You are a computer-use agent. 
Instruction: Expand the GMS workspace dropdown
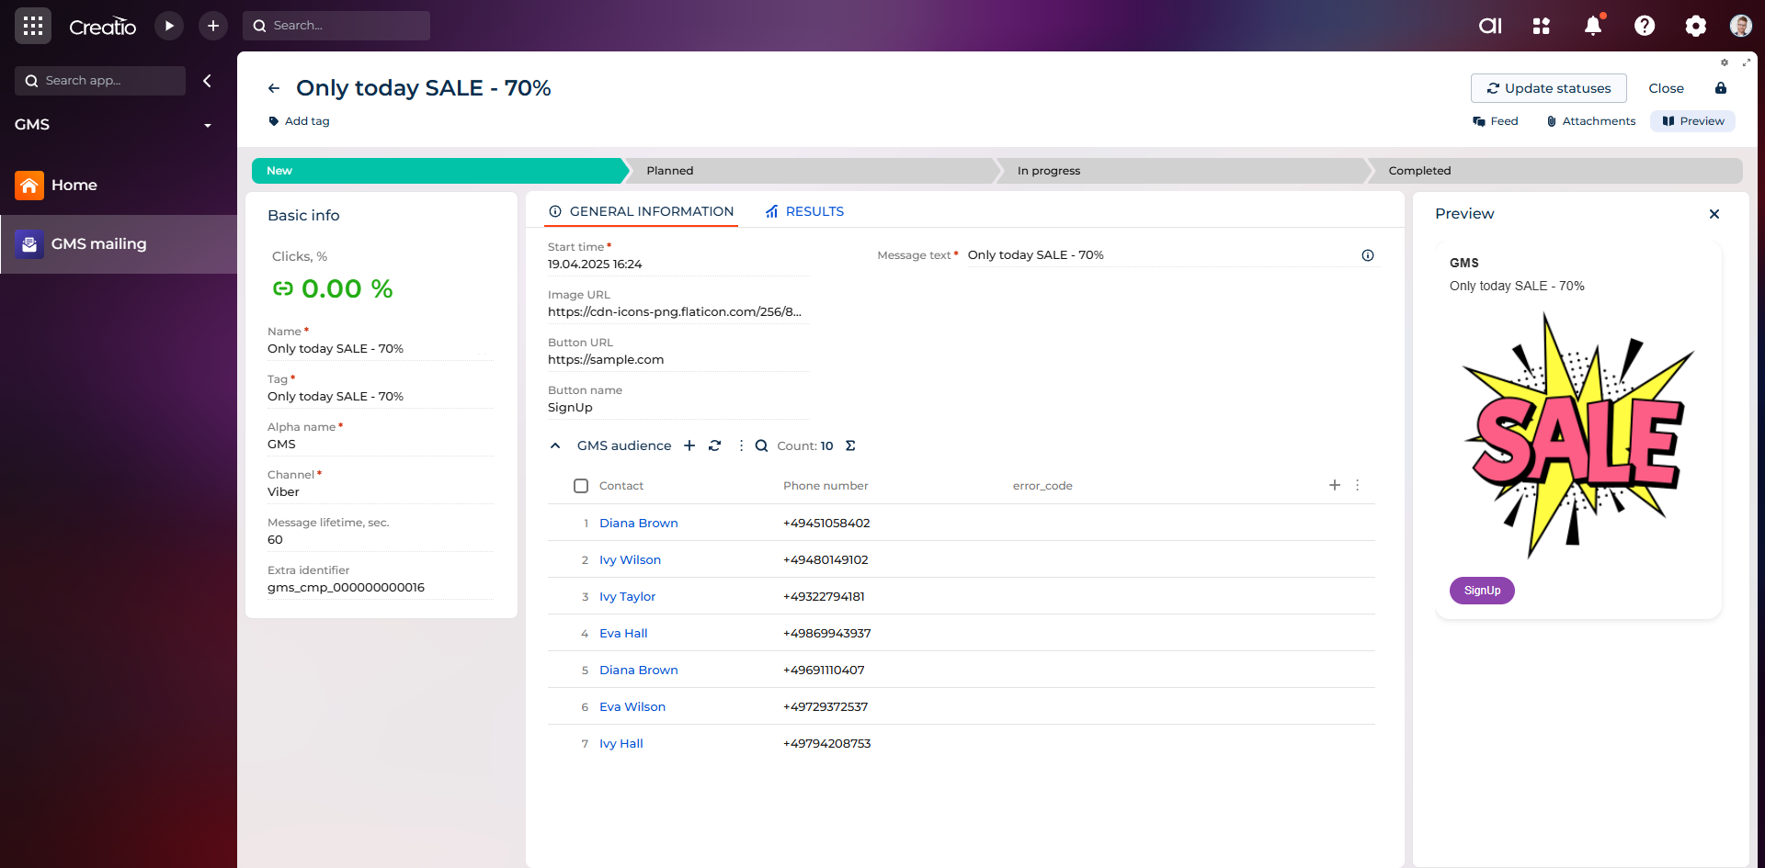pyautogui.click(x=208, y=125)
